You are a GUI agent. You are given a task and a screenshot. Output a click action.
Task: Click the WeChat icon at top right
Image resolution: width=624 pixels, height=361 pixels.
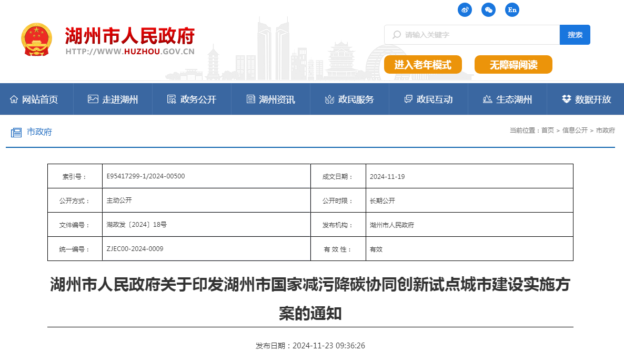point(488,9)
